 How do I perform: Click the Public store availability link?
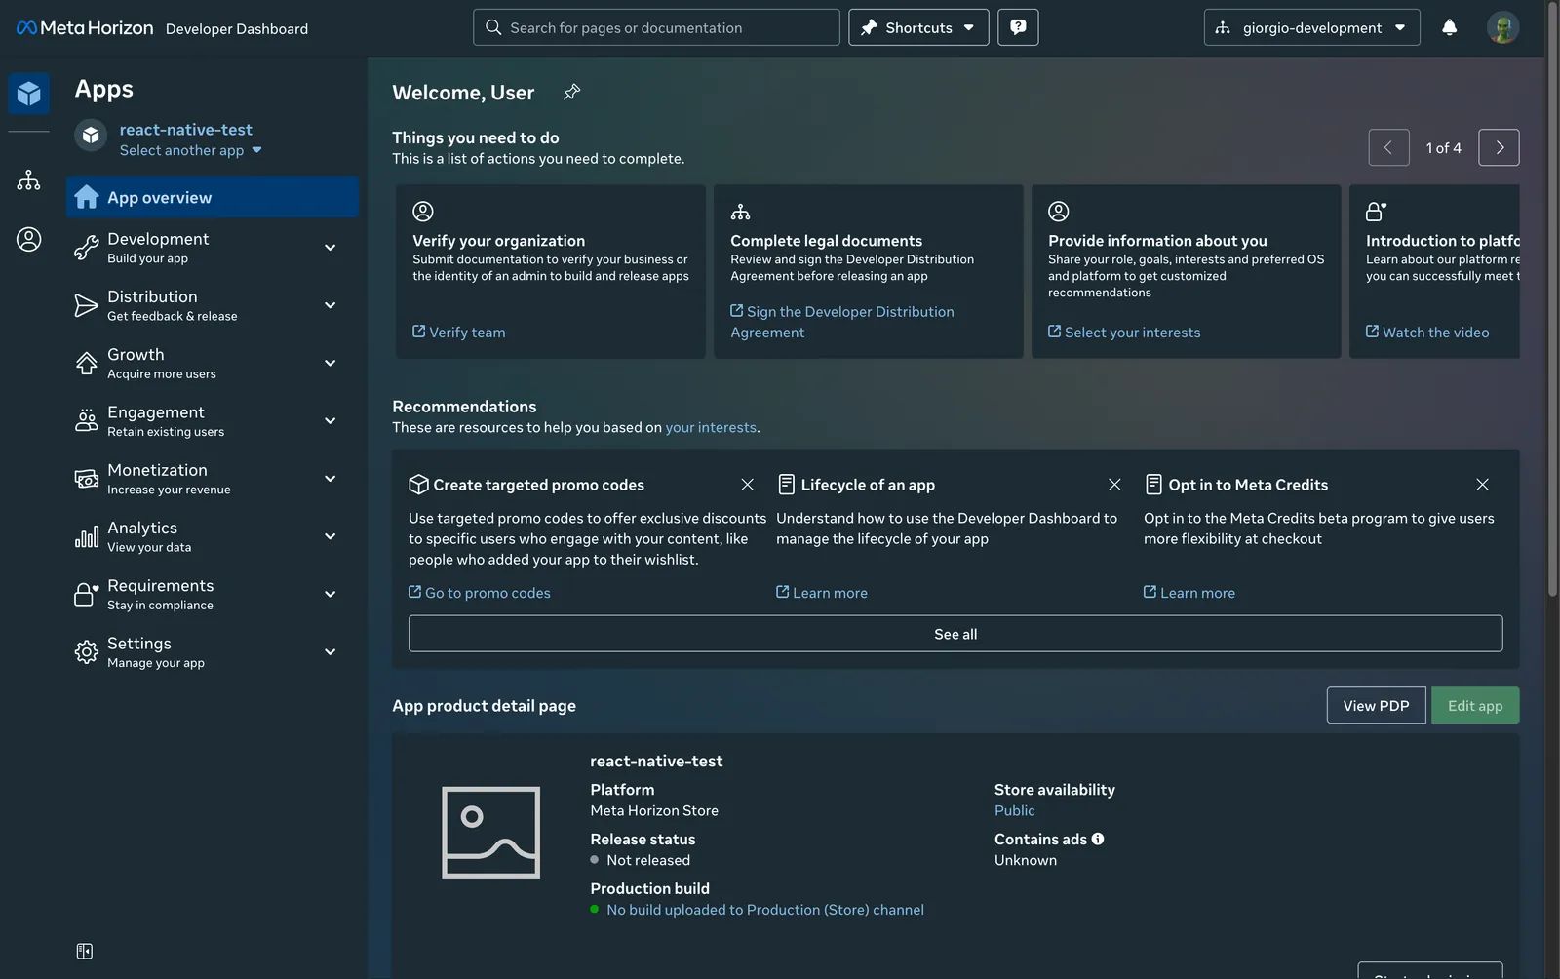tap(1015, 810)
